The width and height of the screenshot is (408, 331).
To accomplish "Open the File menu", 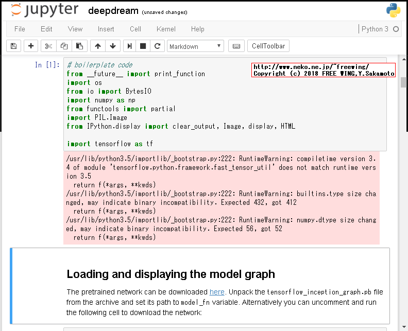I will coord(20,29).
